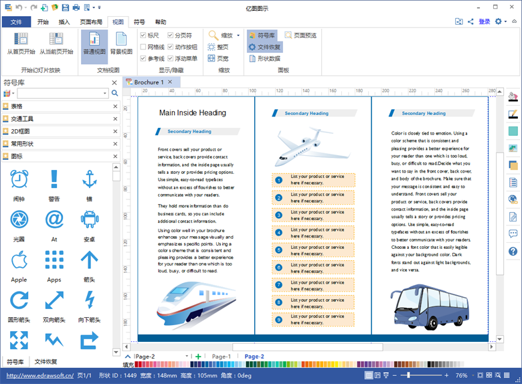Viewport: 522px width, 384px height.
Task: Open the help question mark in right sidebar
Action: [513, 252]
